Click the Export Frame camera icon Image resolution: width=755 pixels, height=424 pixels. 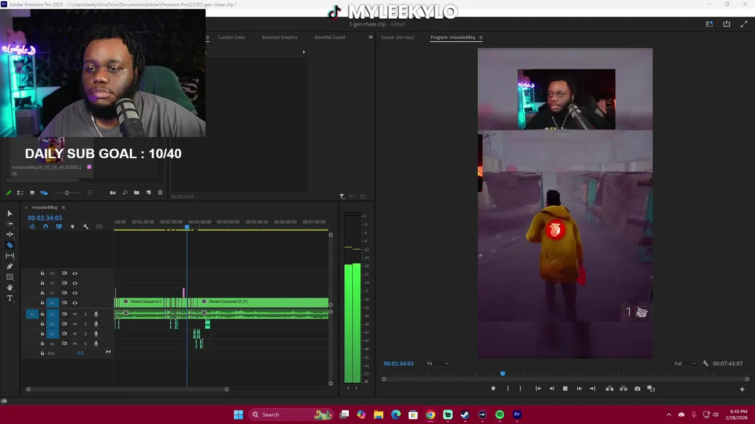pyautogui.click(x=637, y=389)
